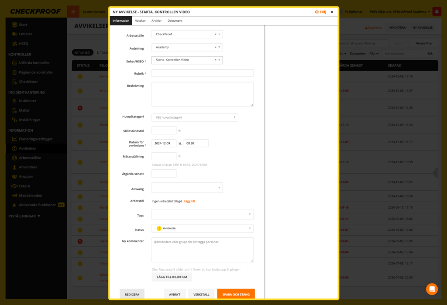447x305 pixels.
Task: Switch to the Dokument tab
Action: [x=175, y=21]
